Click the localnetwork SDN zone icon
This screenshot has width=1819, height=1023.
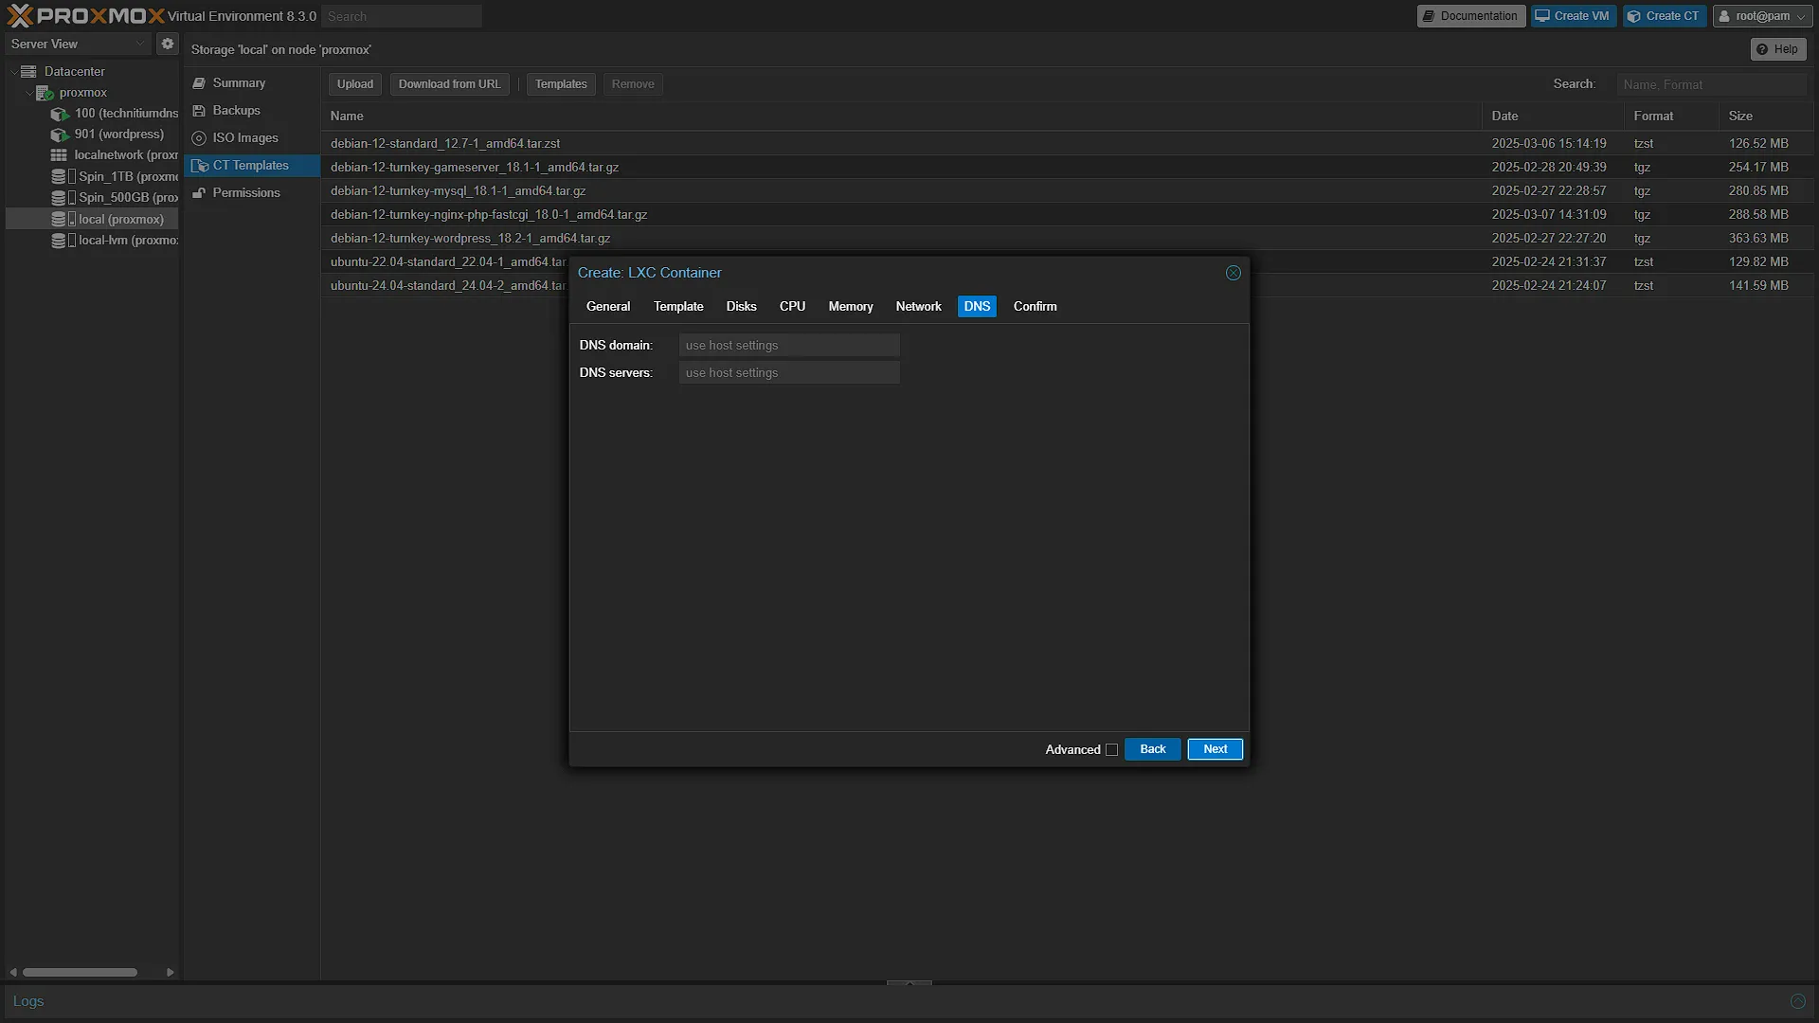(59, 155)
